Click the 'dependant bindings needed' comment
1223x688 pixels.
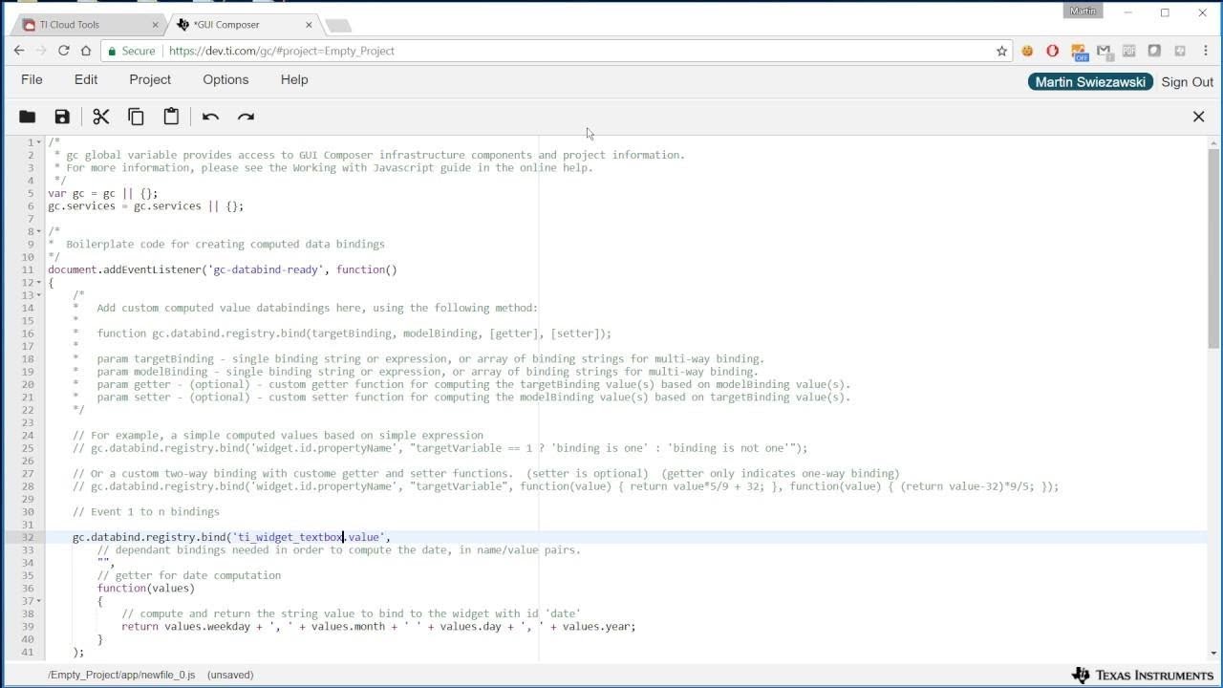[x=339, y=549]
